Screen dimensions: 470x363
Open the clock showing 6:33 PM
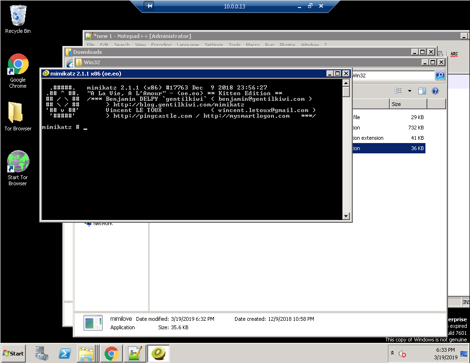click(446, 354)
